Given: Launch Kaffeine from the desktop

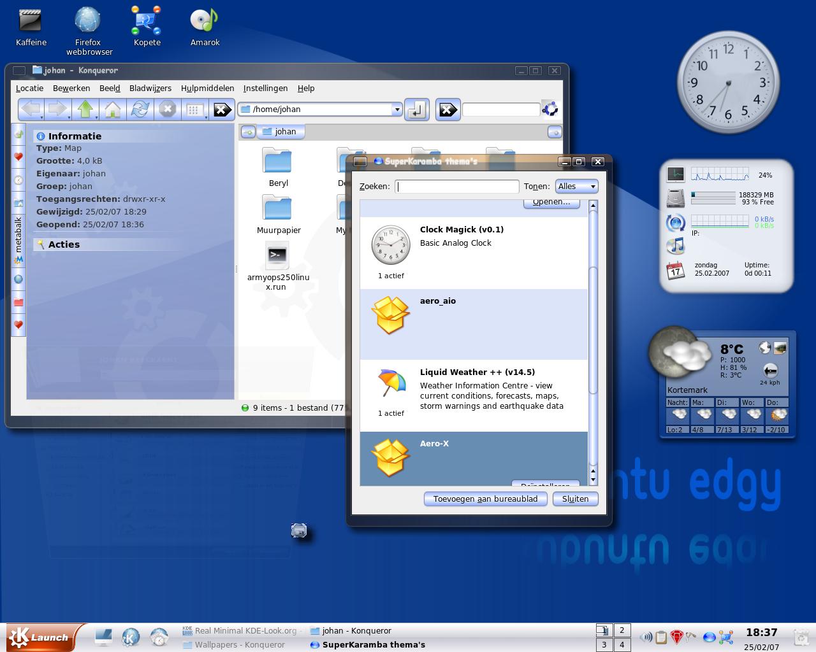Looking at the screenshot, I should point(31,27).
